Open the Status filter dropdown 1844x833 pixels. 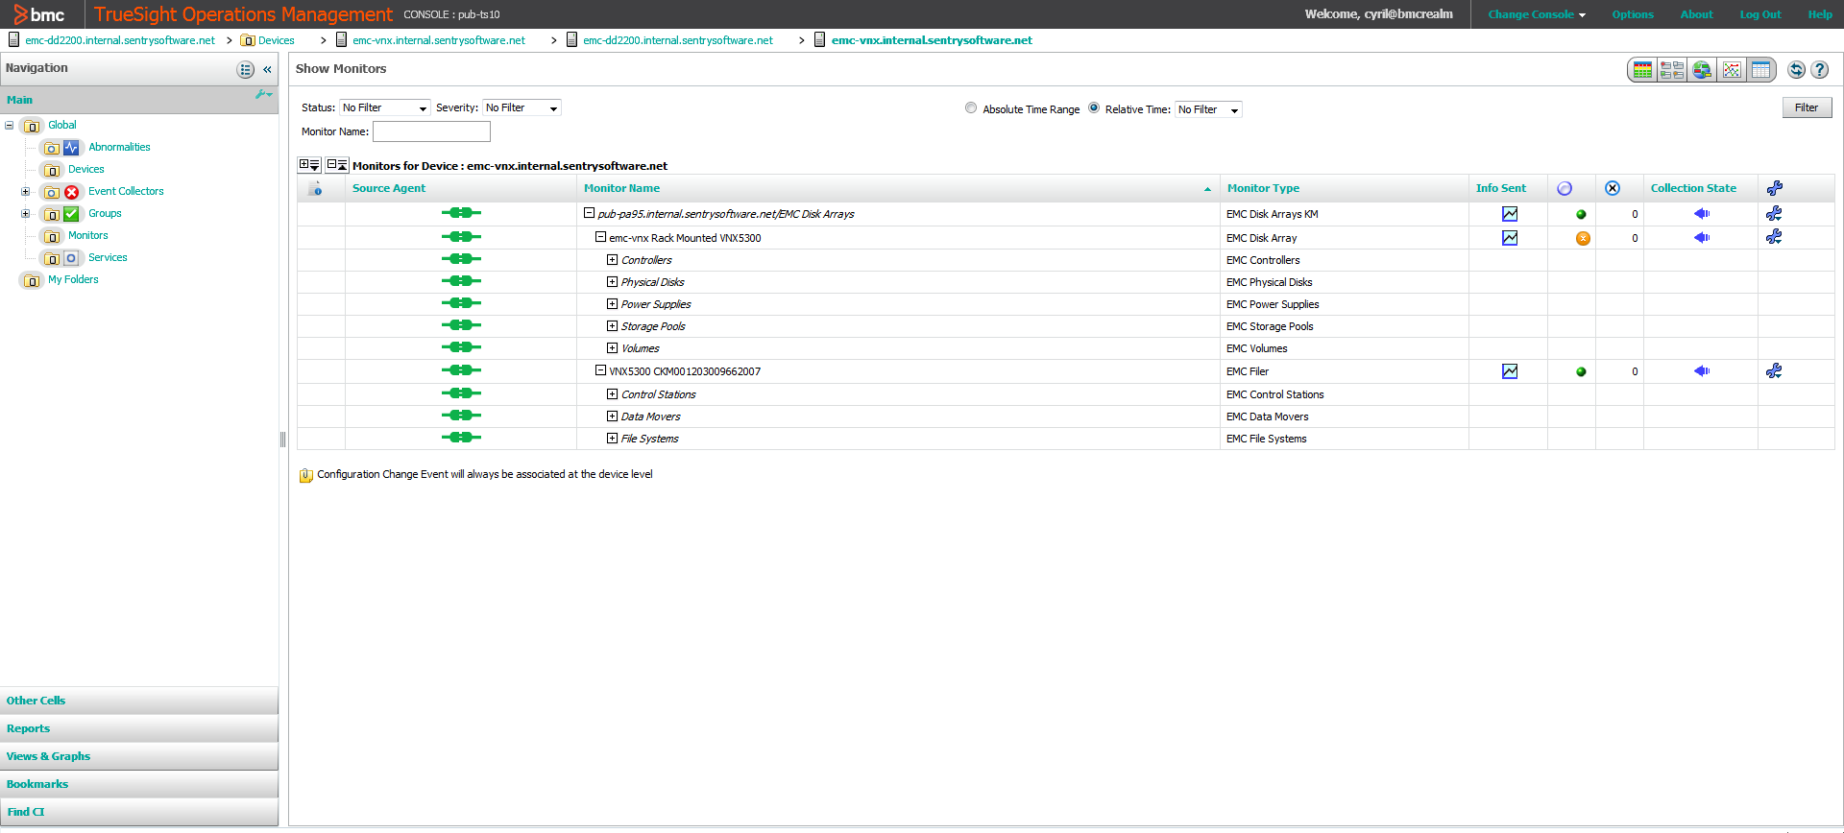(384, 107)
